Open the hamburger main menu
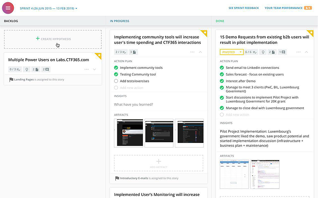 click(8, 8)
